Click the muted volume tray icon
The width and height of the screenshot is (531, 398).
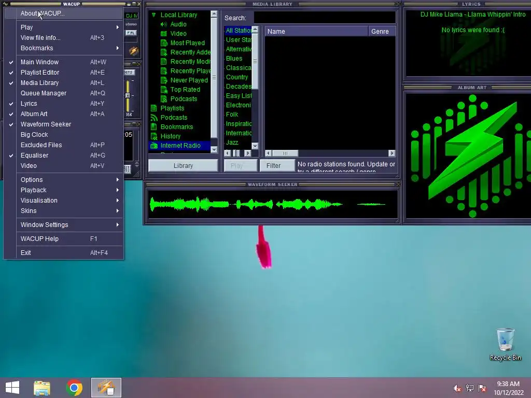coord(457,388)
